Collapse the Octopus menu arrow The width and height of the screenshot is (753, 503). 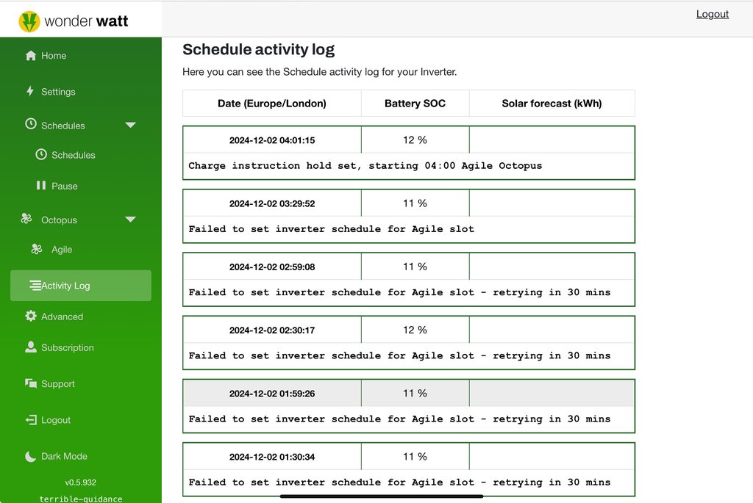(130, 220)
